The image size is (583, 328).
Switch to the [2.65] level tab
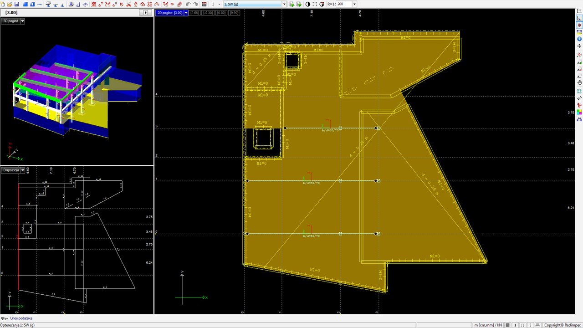pos(194,13)
